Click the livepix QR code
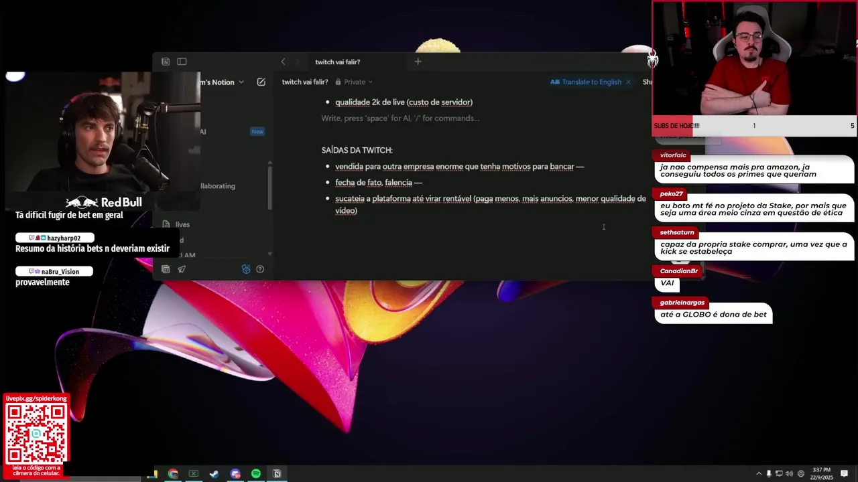Image resolution: width=858 pixels, height=482 pixels. (x=36, y=434)
